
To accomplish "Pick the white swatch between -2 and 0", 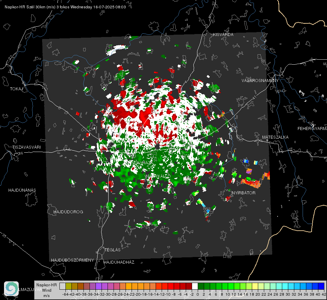I will tap(195, 286).
